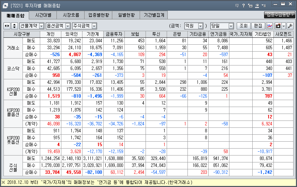Switch to the 매매종합 tab

pos(15,16)
